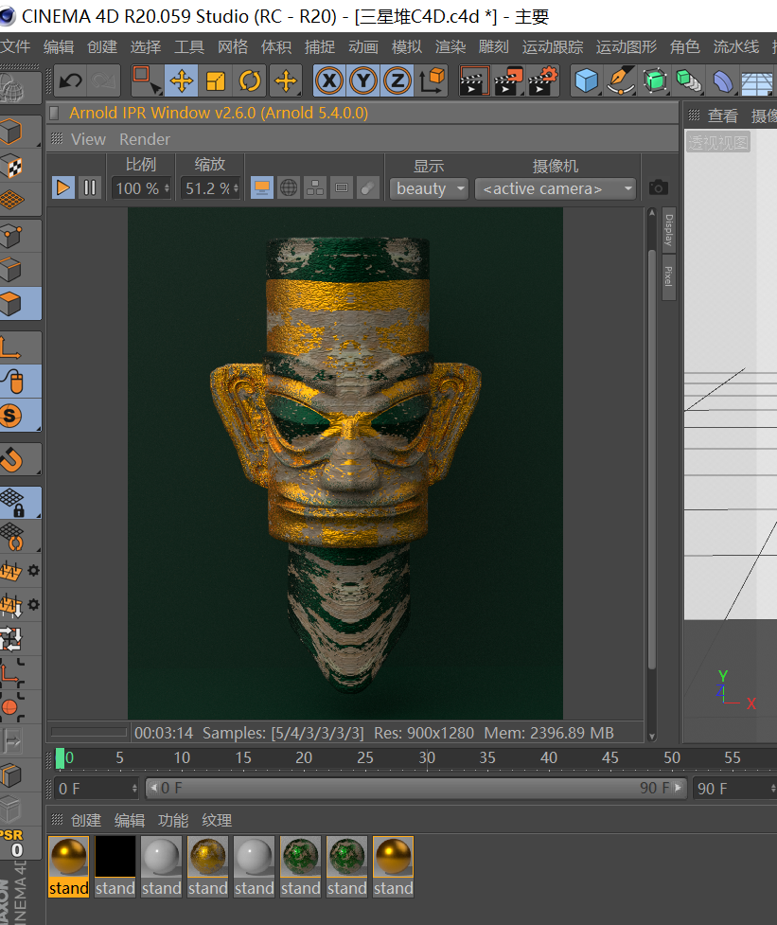
Task: Click the Render to Picture Viewer icon
Action: 508,82
